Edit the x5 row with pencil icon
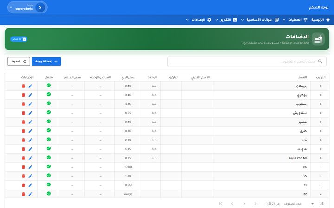This screenshot has width=334, height=208. [30, 176]
